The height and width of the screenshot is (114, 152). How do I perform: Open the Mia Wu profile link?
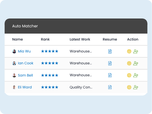(24, 51)
